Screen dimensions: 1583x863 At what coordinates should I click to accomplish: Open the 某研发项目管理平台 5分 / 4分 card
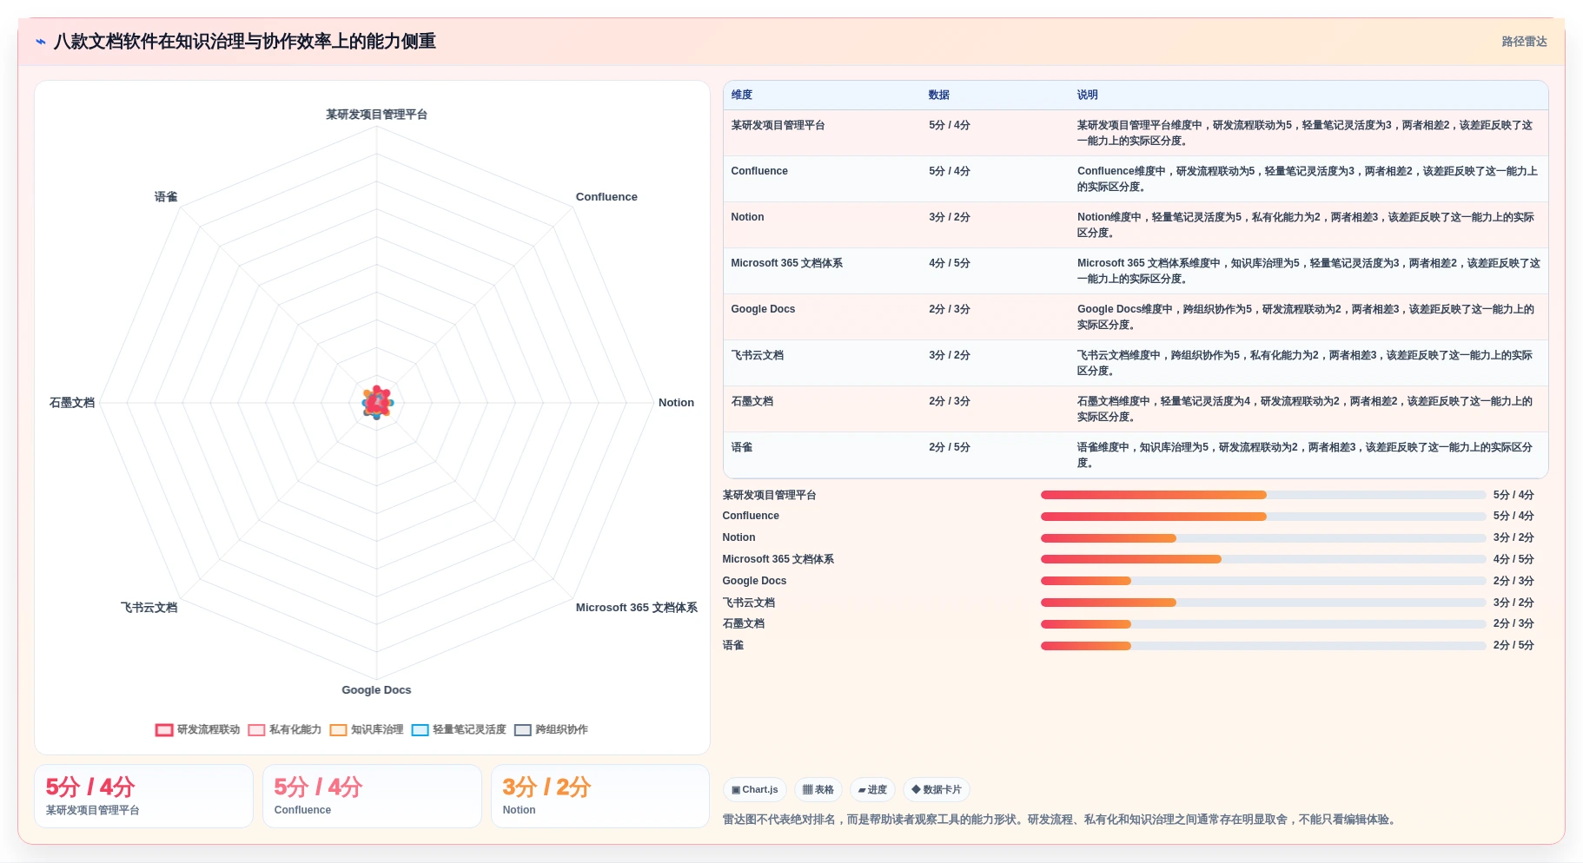(x=143, y=796)
